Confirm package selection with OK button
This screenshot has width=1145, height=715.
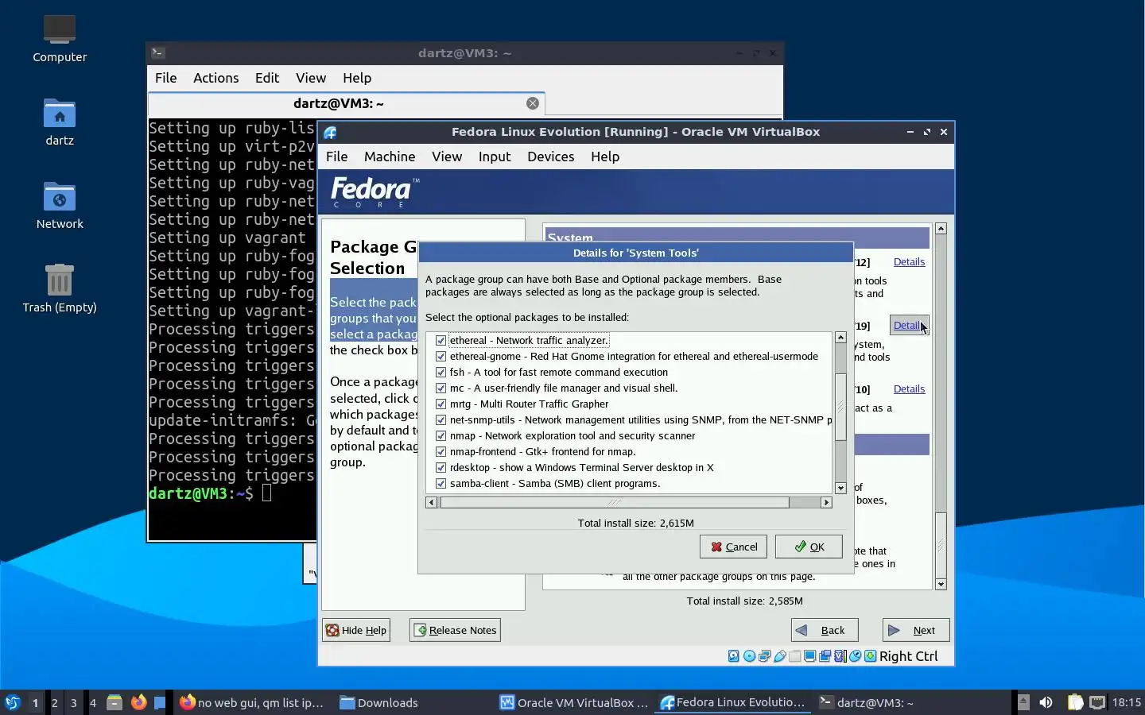(x=809, y=547)
